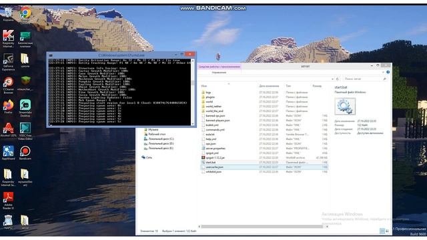This screenshot has width=427, height=240.
Task: Select the world folder row
Action: (x=264, y=102)
